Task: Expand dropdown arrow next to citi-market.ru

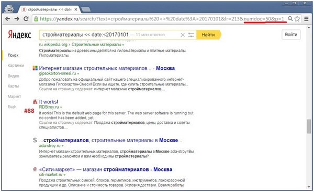Action: pos(64,175)
